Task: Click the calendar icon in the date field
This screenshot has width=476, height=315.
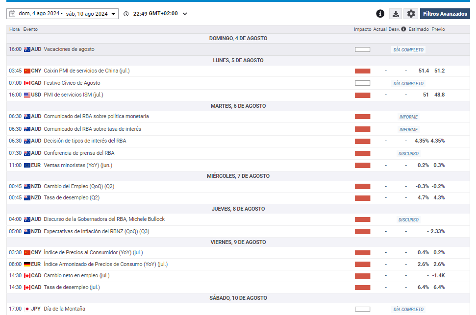Action: pos(12,14)
